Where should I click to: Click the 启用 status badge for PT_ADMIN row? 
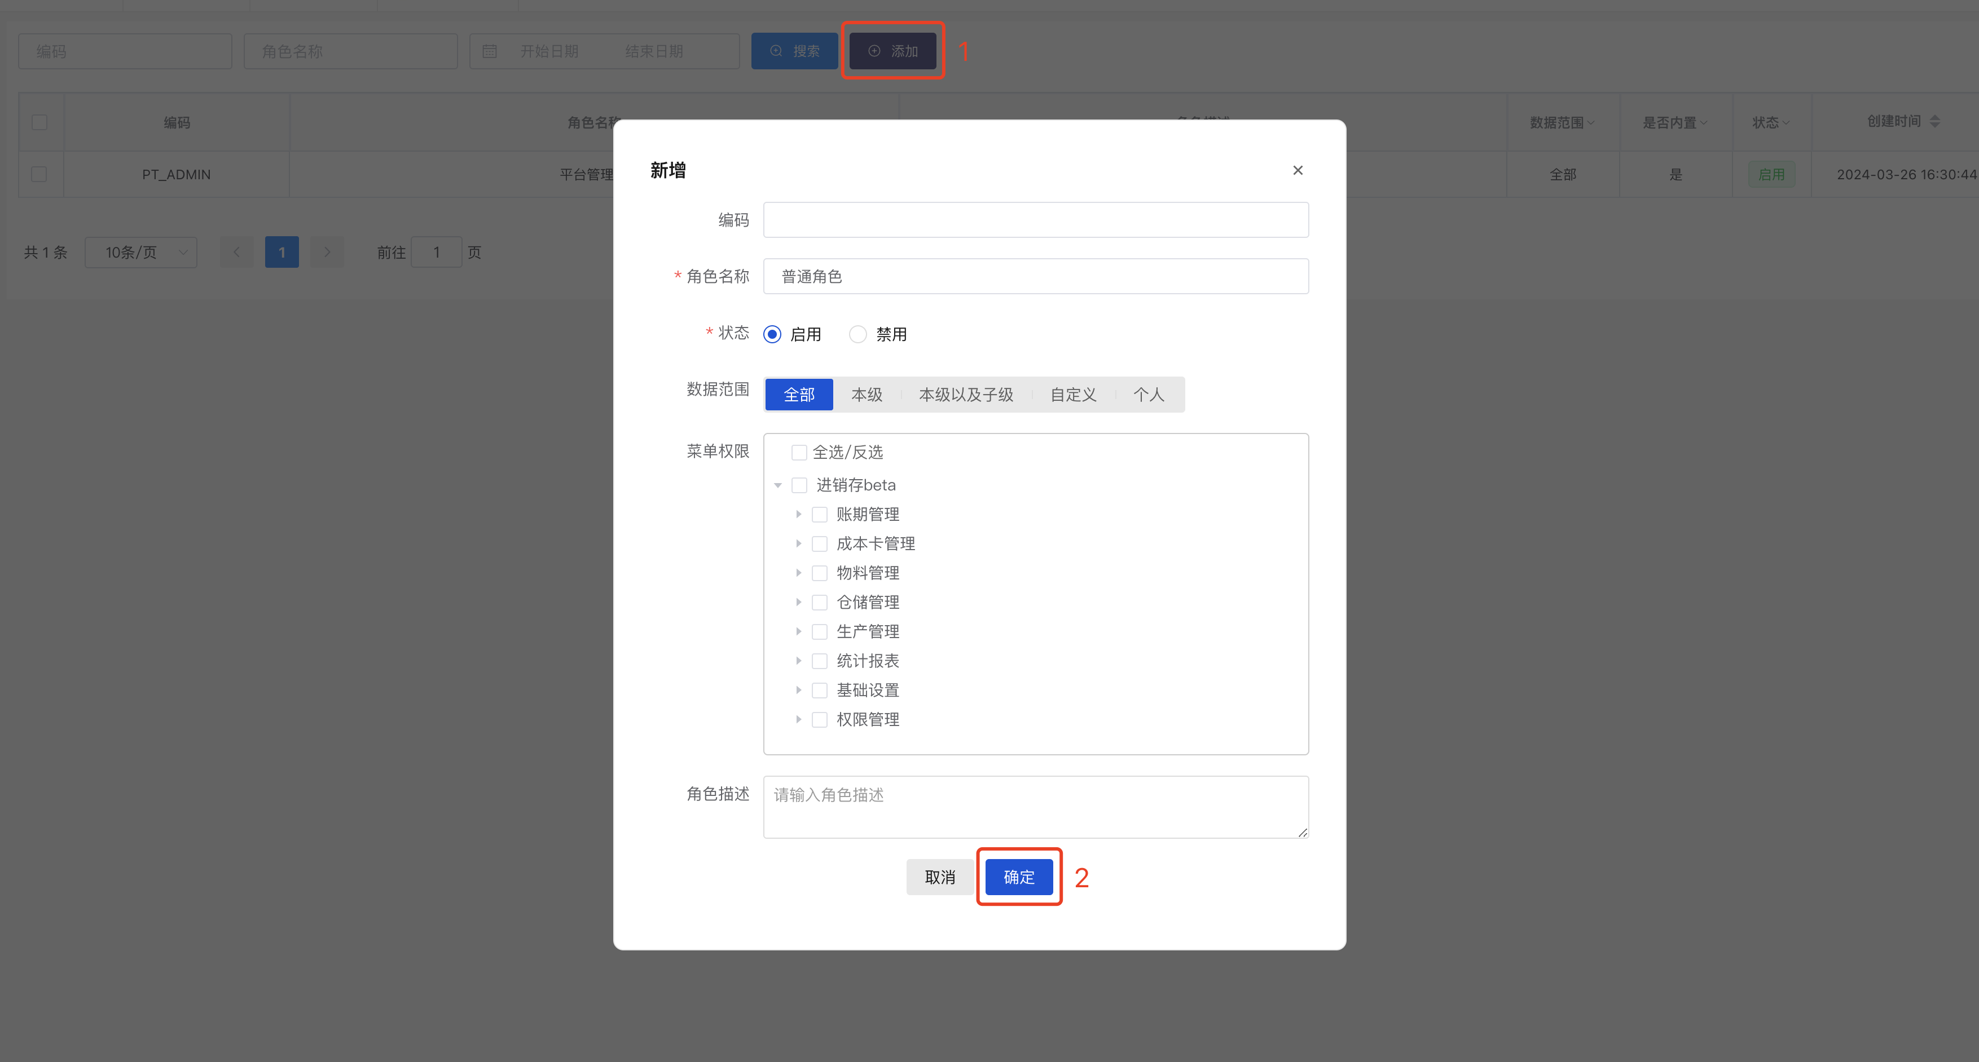click(1773, 174)
